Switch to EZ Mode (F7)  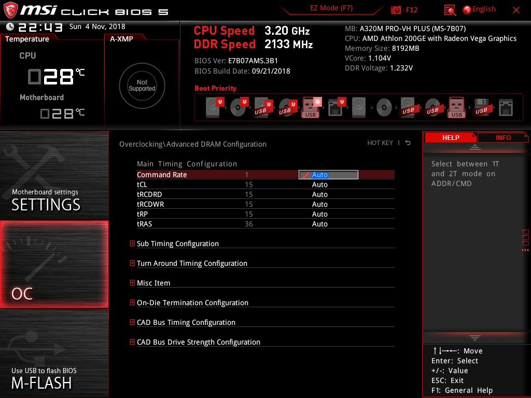[x=331, y=8]
